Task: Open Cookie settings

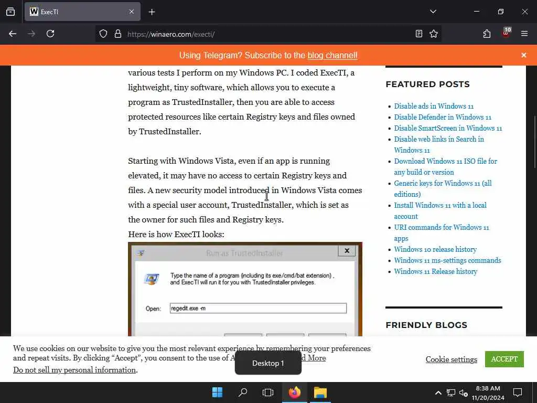Action: click(451, 359)
